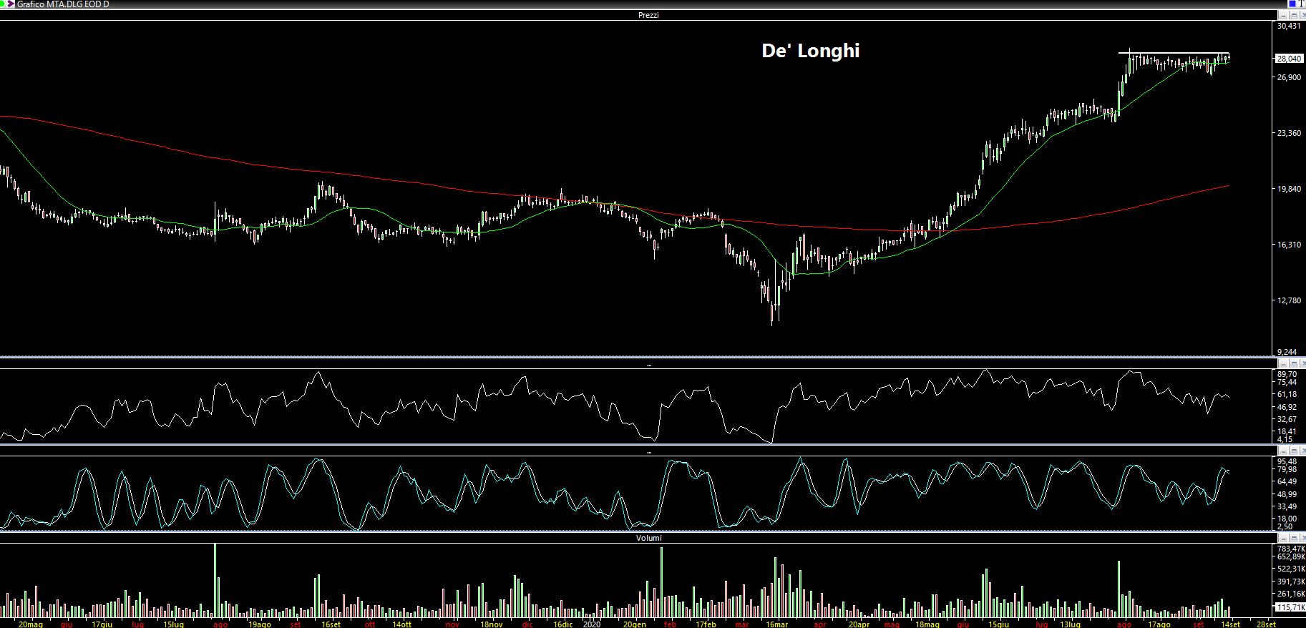Image resolution: width=1306 pixels, height=628 pixels.
Task: Click the 14set date label
Action: coord(1230,624)
